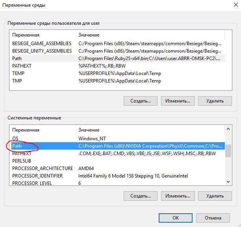
Task: Click Значение header in user variables list
Action: tap(150, 35)
